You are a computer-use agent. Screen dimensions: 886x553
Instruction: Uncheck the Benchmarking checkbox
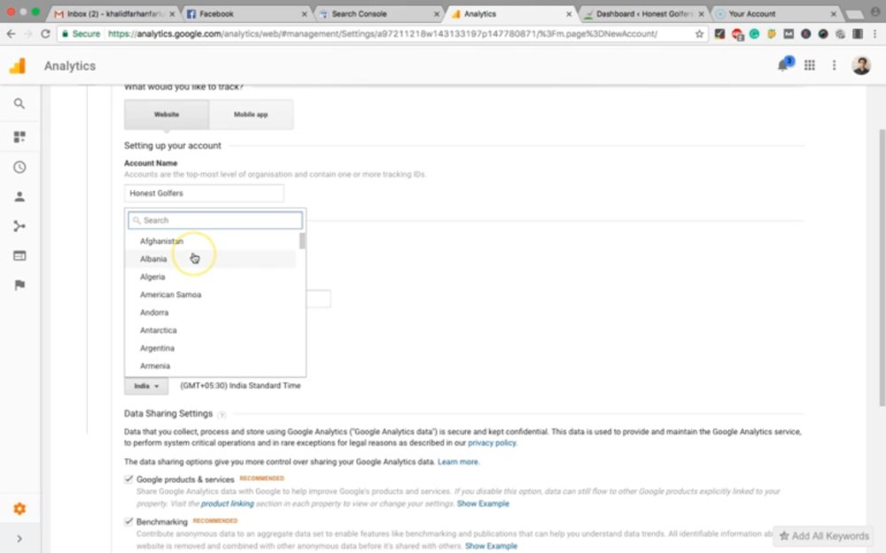click(128, 521)
